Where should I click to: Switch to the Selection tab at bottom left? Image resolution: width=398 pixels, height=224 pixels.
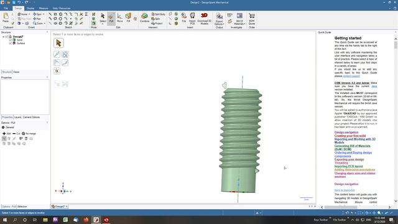pos(22,207)
